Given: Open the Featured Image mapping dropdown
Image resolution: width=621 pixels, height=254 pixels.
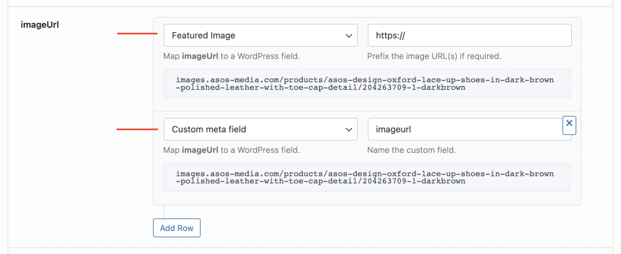Looking at the screenshot, I should point(260,36).
